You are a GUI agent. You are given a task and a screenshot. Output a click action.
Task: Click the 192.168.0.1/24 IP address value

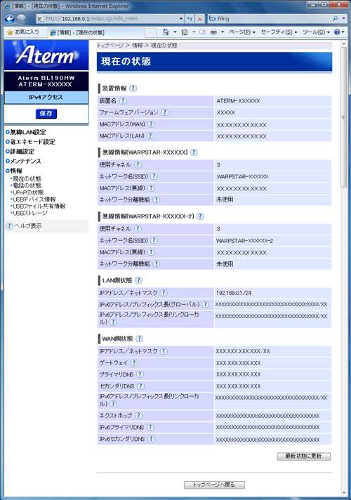[x=234, y=293]
